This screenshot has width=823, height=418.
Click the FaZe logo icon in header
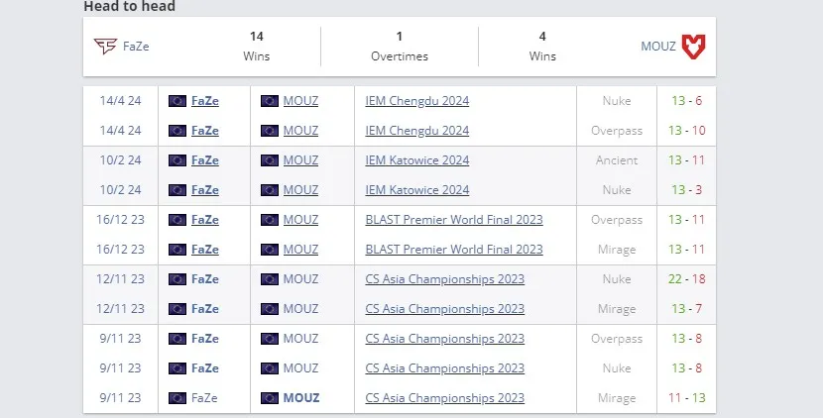coord(105,47)
